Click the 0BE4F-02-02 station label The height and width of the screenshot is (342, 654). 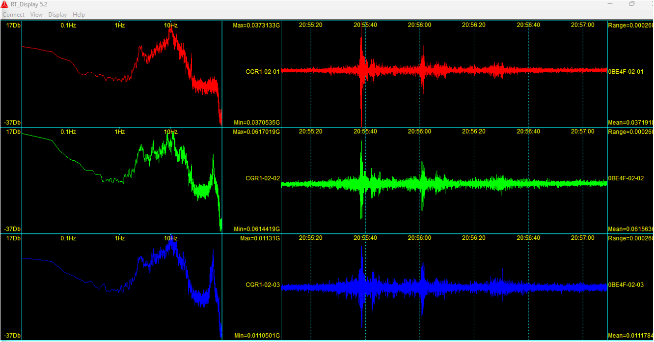click(x=626, y=178)
